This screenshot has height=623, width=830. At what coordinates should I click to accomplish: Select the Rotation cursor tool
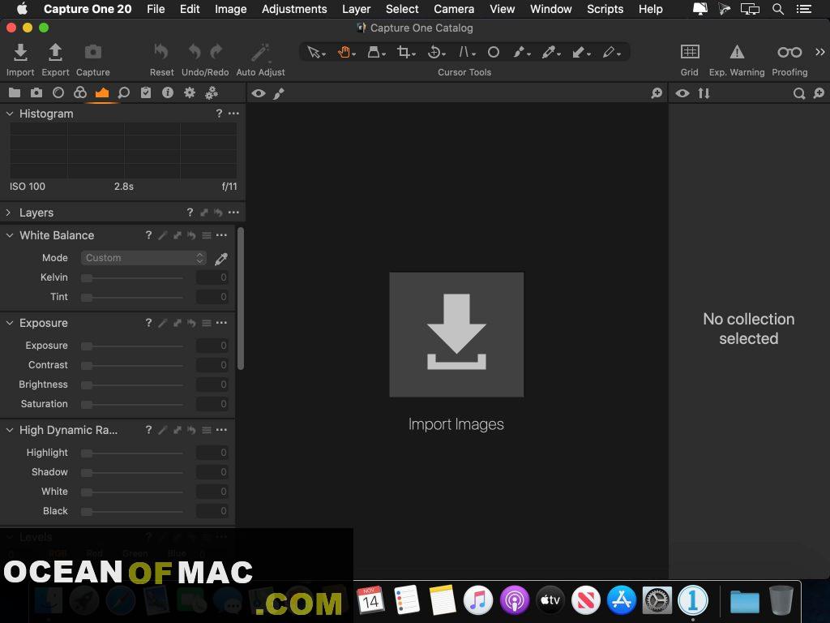click(434, 52)
